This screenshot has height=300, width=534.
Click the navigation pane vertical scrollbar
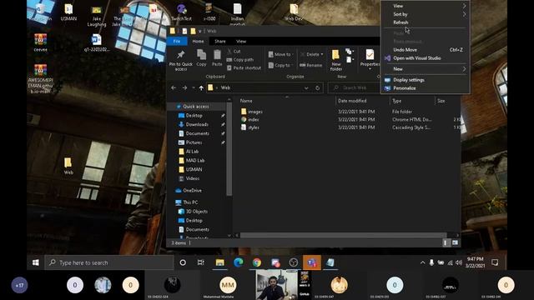(229, 149)
